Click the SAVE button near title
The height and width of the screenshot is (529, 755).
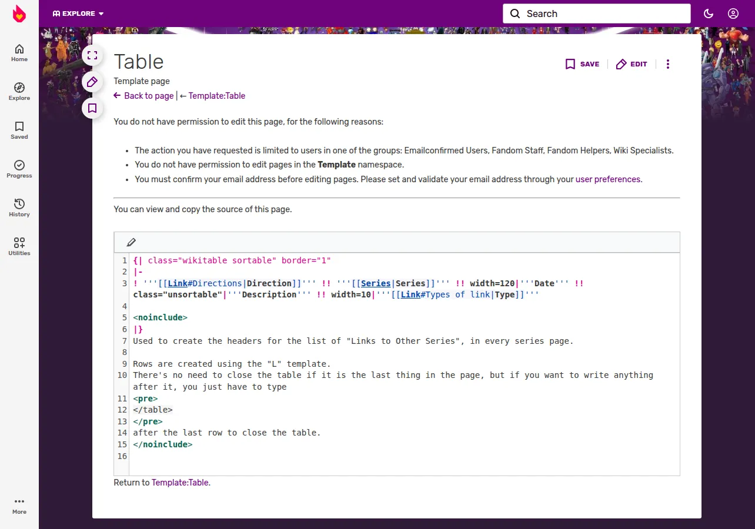(582, 64)
